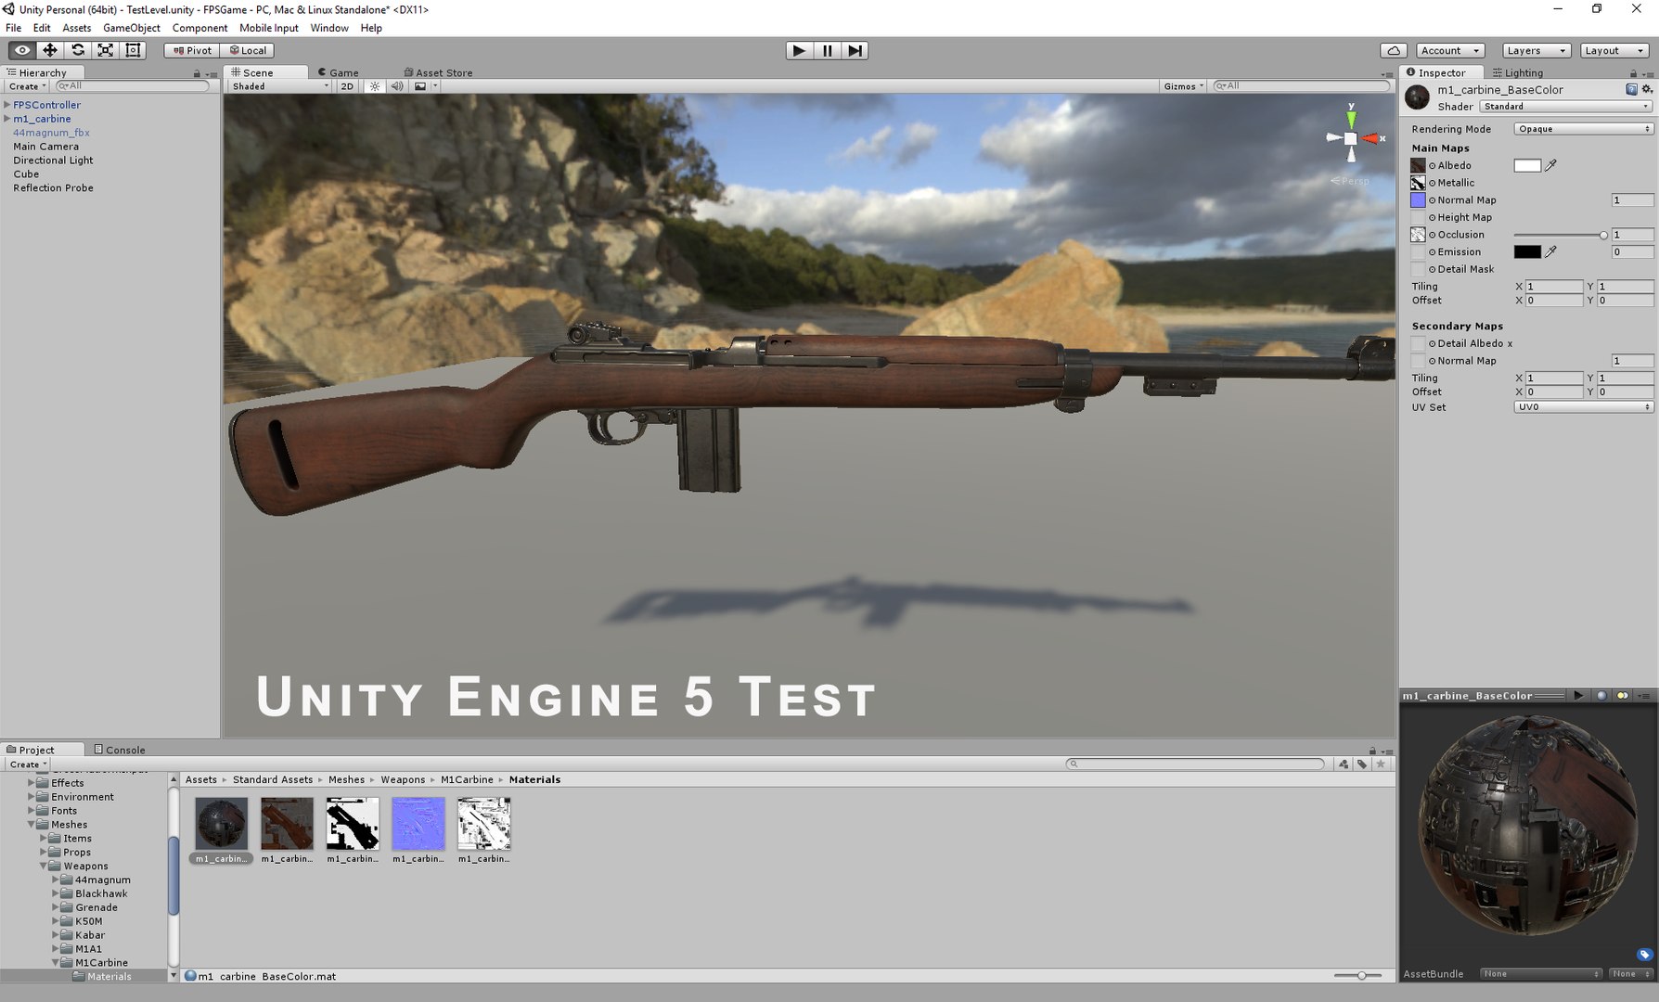
Task: Switch to the Lighting tab
Action: pyautogui.click(x=1518, y=72)
